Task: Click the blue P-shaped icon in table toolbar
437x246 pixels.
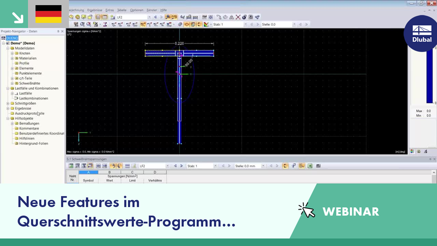Action: point(294,166)
